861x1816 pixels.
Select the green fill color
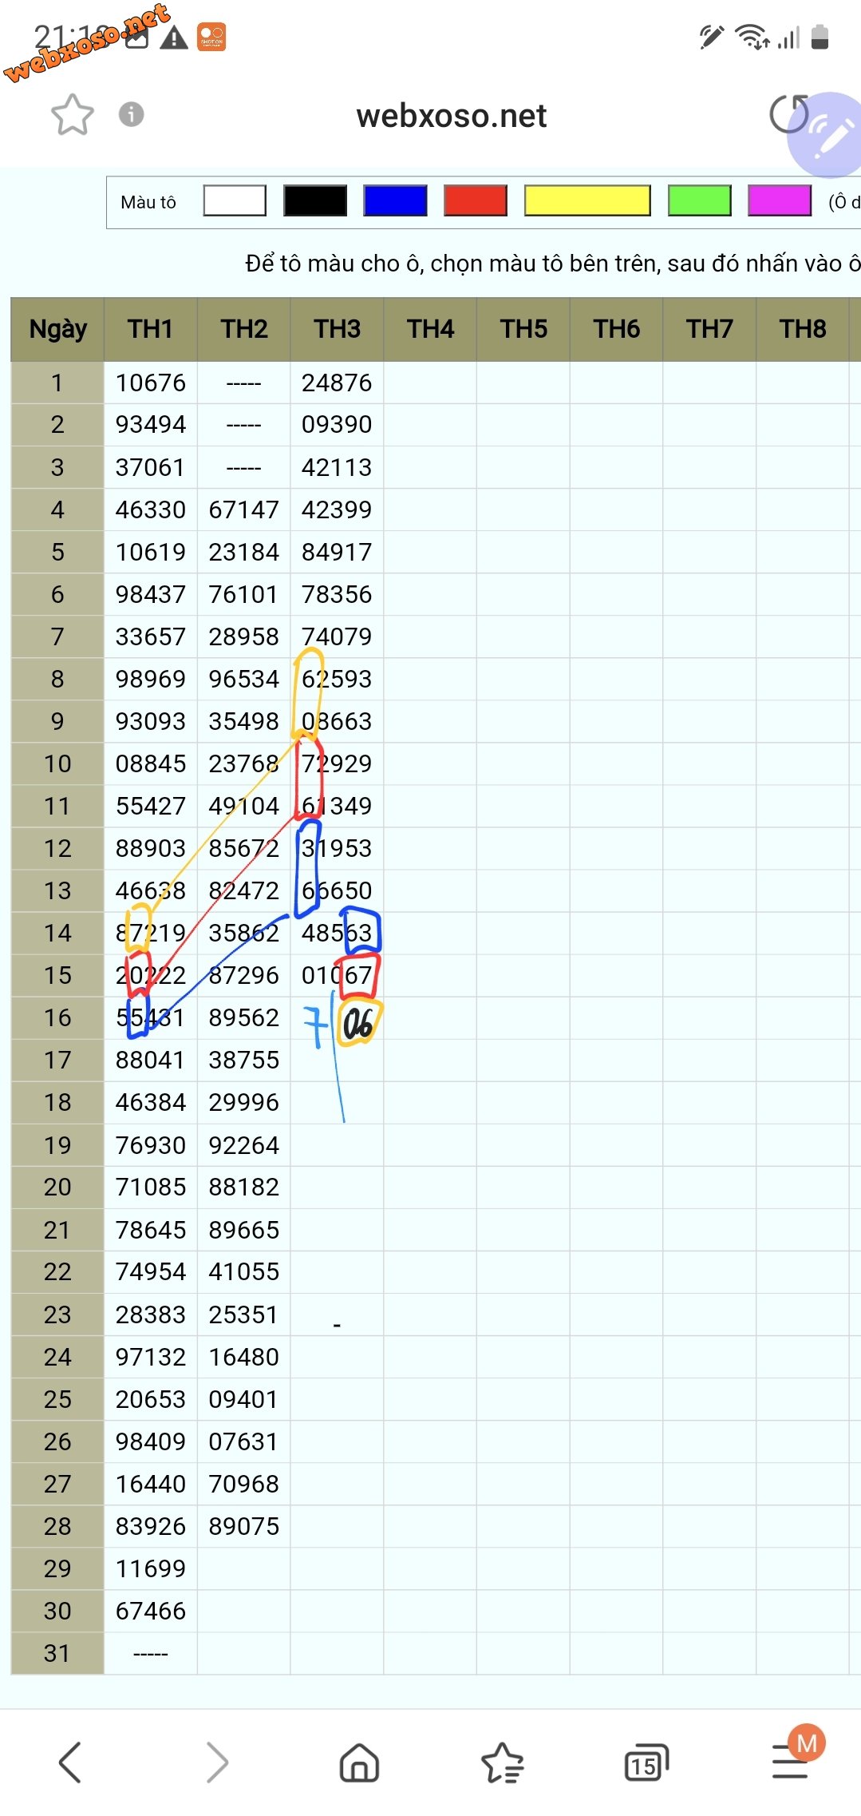click(700, 200)
